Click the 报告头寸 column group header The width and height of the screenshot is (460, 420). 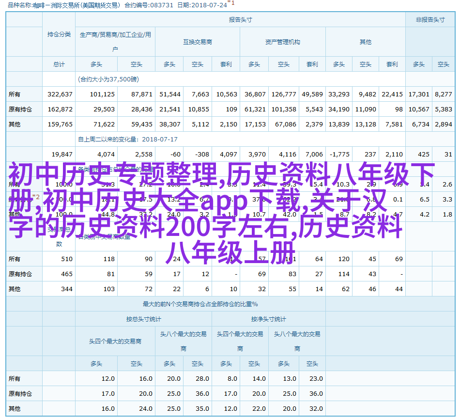pyautogui.click(x=240, y=20)
